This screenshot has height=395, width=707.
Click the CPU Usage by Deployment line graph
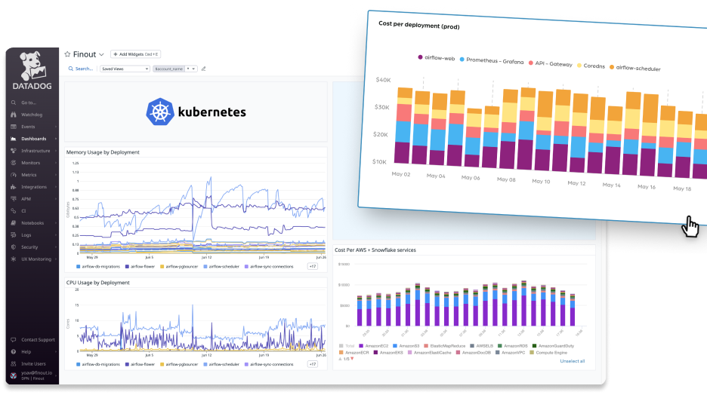[x=202, y=321]
